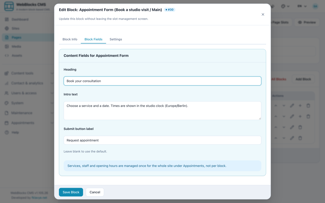325x203 pixels.
Task: Expand the Contact & analytics chevron
Action: click(x=52, y=83)
